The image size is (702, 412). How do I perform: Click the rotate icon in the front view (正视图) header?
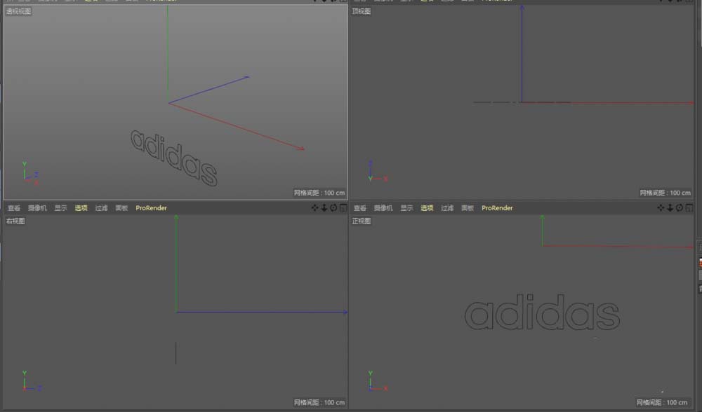coord(679,208)
